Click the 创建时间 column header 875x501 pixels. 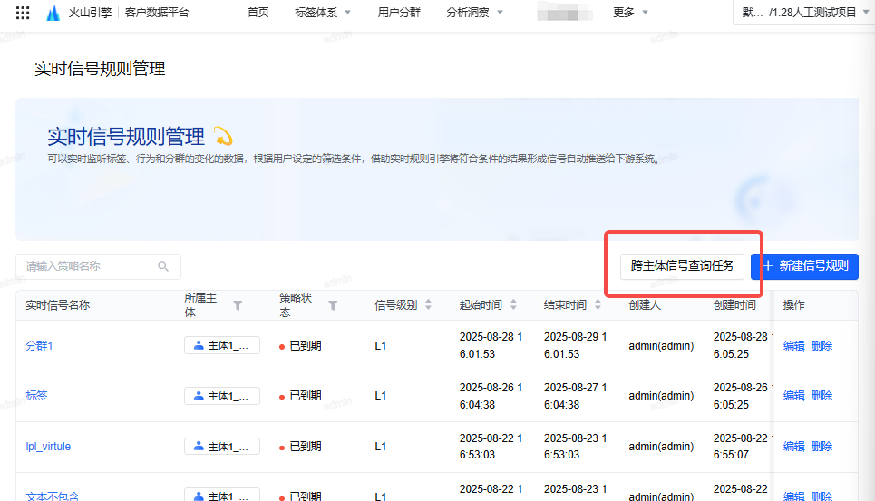pos(734,304)
